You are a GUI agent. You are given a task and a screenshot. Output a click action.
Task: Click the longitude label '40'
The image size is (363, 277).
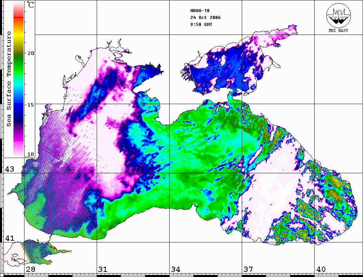coord(321,269)
